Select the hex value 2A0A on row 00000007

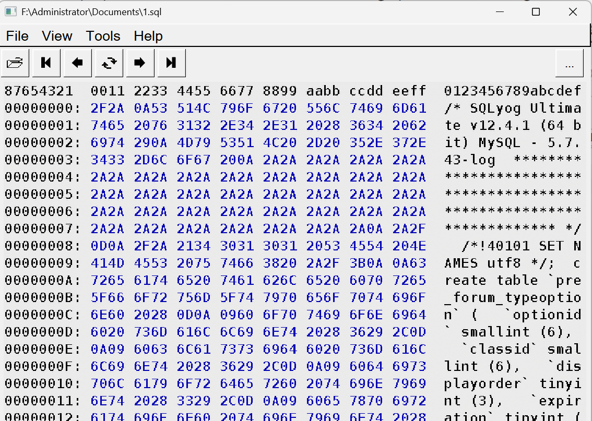click(x=366, y=228)
